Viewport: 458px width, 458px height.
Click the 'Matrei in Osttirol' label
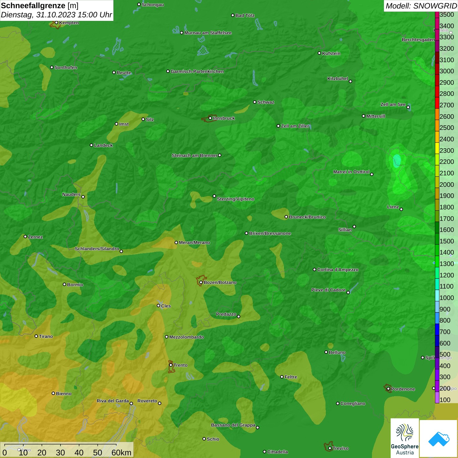351,172
